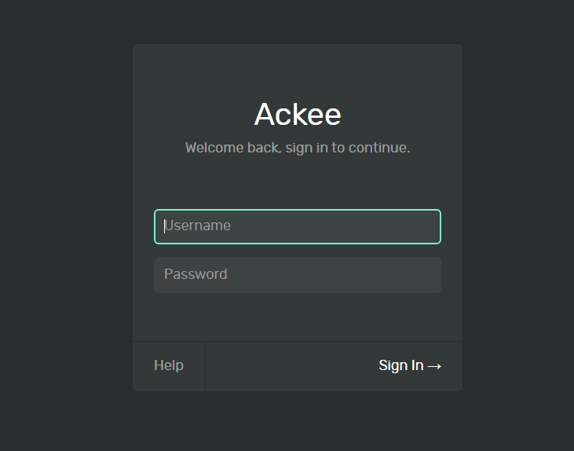
Task: Click the Ackee title heading
Action: point(298,115)
